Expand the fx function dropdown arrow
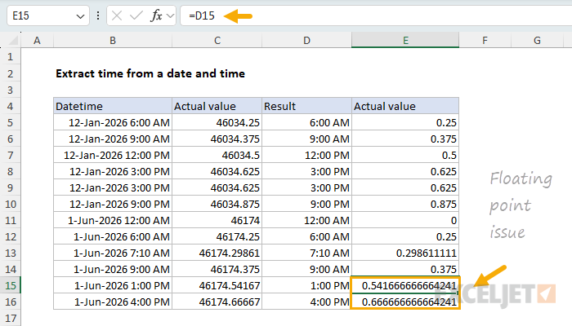The width and height of the screenshot is (572, 326). pos(170,16)
